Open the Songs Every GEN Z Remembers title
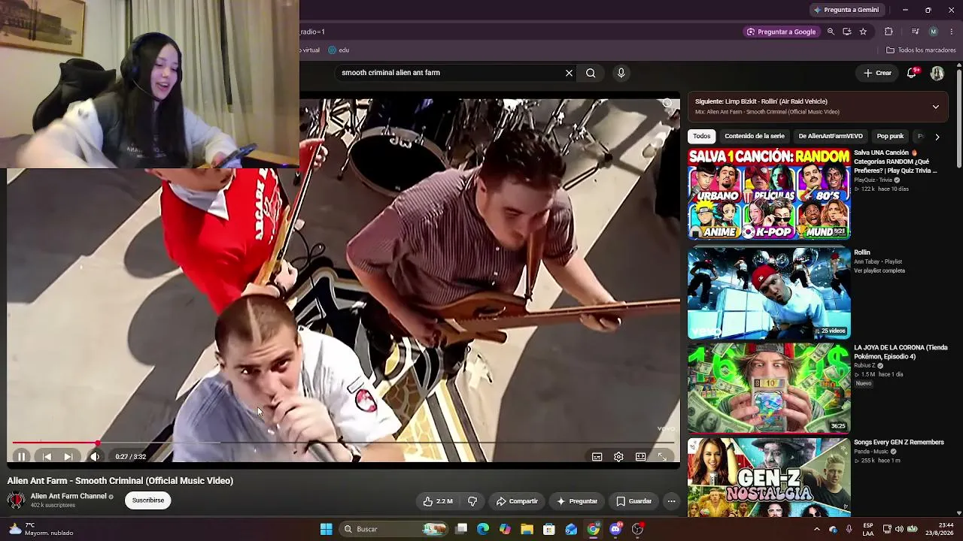 898,443
